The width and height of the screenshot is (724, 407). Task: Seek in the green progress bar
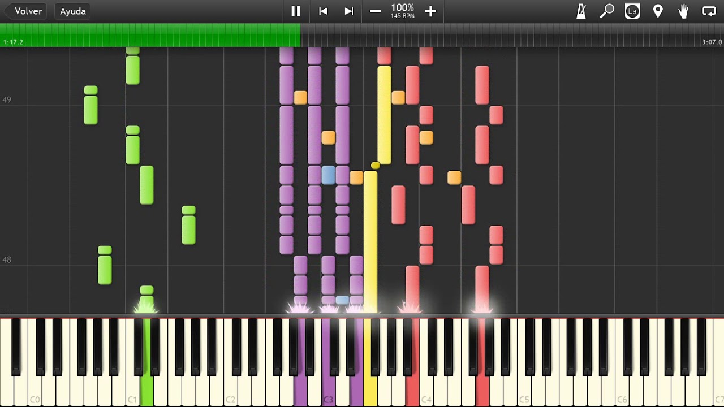click(x=150, y=35)
